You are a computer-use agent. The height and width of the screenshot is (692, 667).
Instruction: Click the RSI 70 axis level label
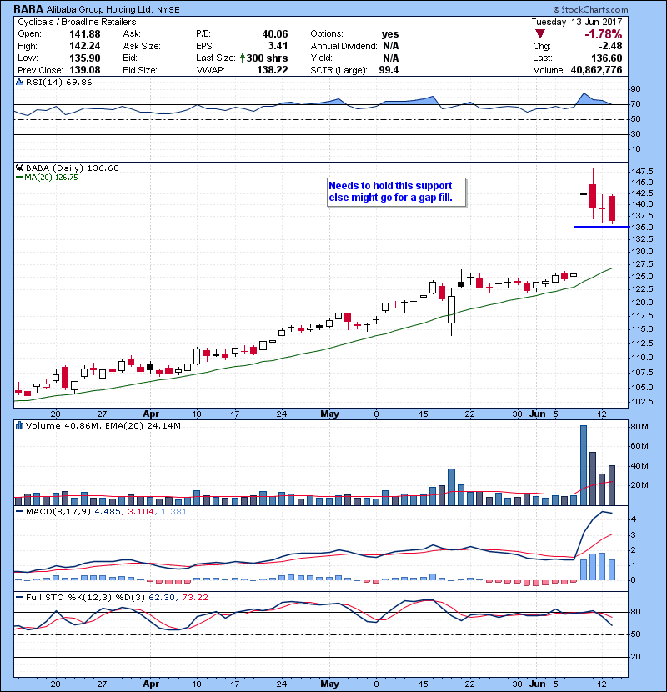[x=635, y=104]
